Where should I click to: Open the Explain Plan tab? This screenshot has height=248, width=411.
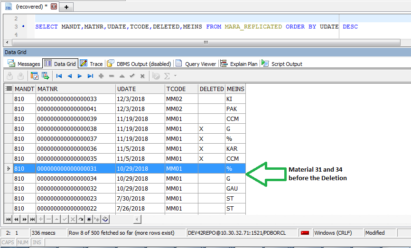click(x=239, y=64)
